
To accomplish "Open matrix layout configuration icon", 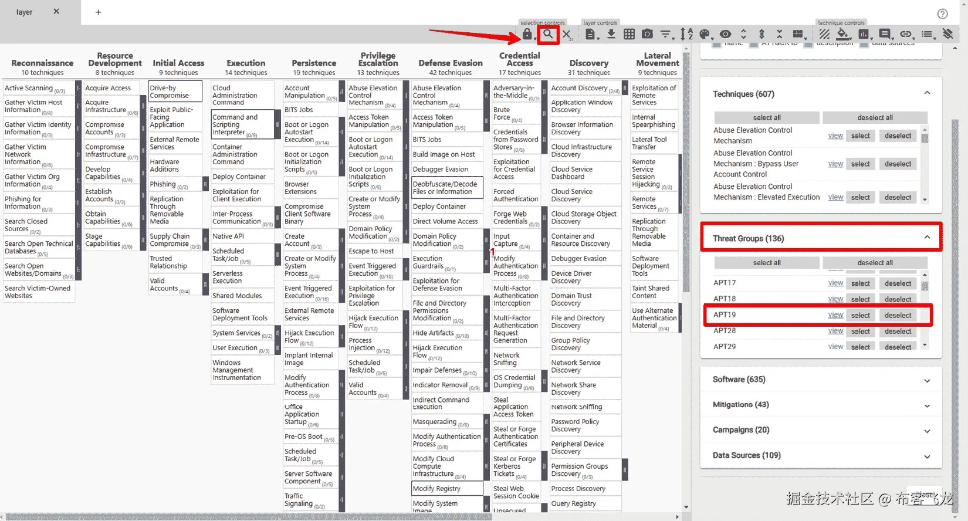I will pos(798,35).
